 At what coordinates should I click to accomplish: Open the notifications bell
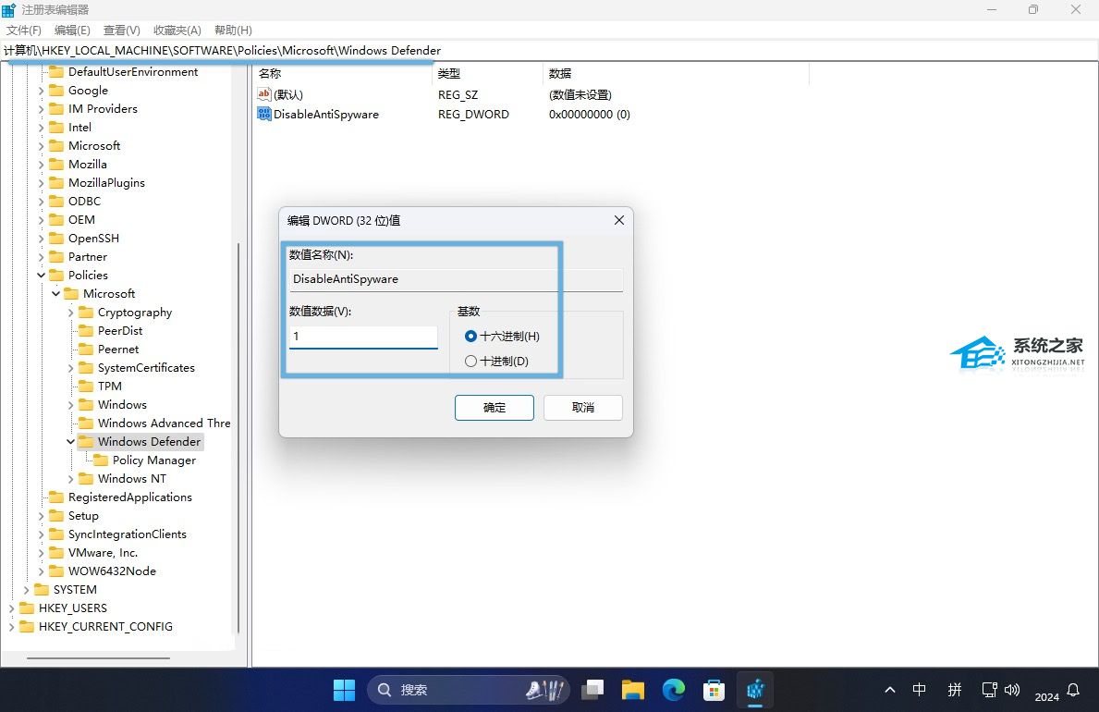click(x=1073, y=690)
